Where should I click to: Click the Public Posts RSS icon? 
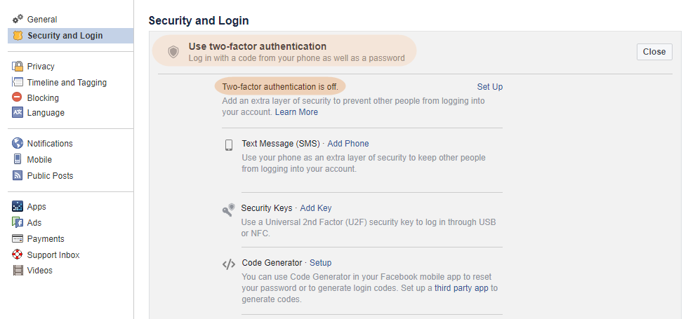(x=18, y=176)
